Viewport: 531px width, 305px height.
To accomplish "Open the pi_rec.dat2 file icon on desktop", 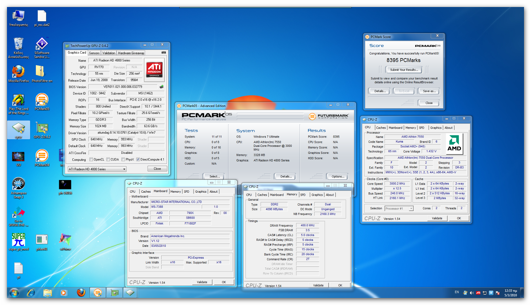I will pyautogui.click(x=42, y=18).
